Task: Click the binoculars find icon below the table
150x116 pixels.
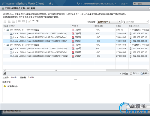Action: pyautogui.click(x=5, y=74)
